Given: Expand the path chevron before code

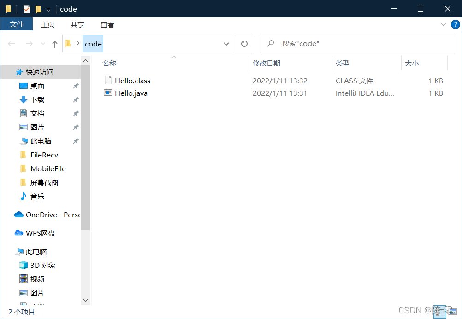Looking at the screenshot, I should click(x=78, y=43).
